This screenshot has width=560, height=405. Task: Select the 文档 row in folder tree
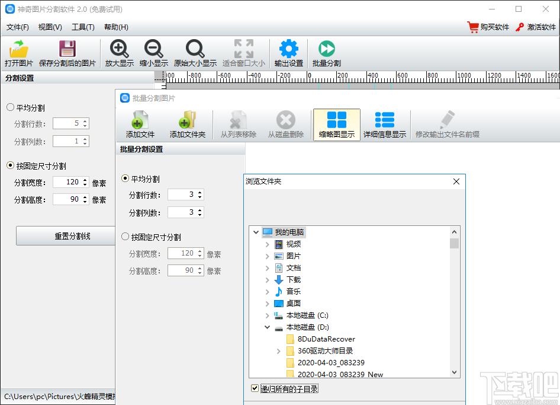pos(288,267)
